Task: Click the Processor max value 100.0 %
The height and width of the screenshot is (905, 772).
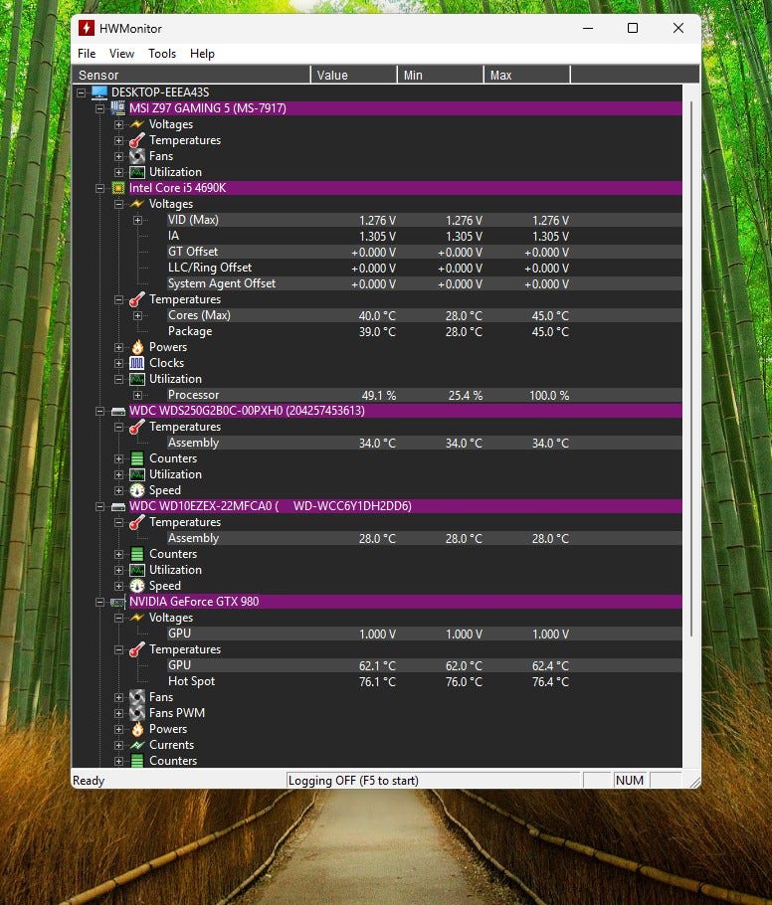Action: pos(549,396)
